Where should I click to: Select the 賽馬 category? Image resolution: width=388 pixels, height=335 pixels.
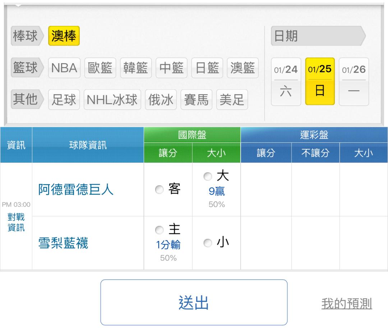(x=196, y=100)
